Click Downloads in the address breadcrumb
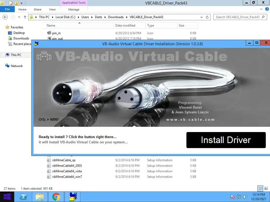This screenshot has width=270, height=202. (116, 17)
